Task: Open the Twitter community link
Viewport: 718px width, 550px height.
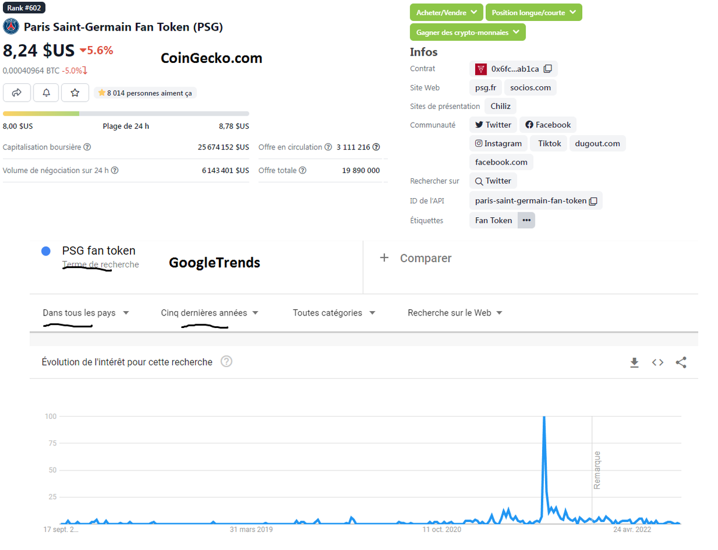Action: (494, 124)
